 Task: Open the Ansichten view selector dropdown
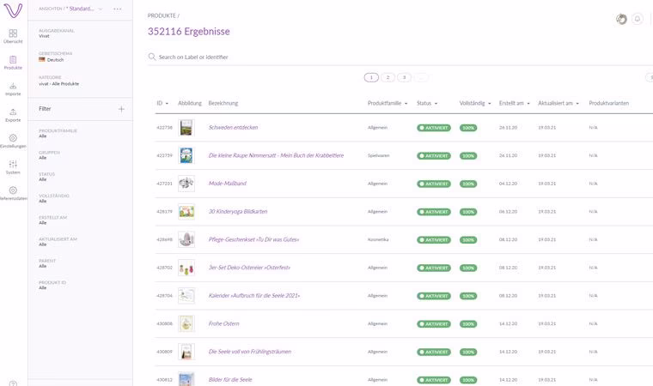point(71,9)
